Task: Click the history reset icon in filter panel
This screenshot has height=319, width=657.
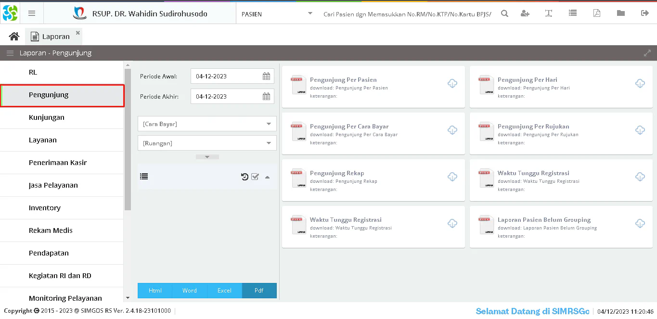Action: point(245,177)
